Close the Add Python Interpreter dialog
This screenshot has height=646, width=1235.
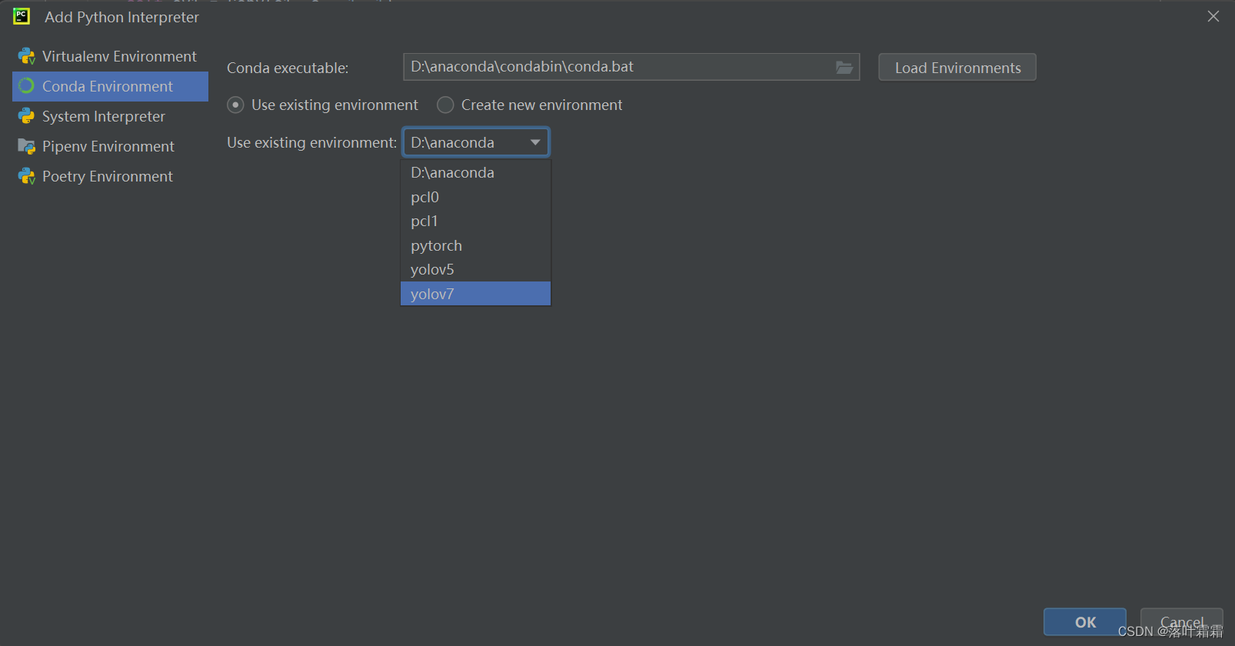(1213, 16)
